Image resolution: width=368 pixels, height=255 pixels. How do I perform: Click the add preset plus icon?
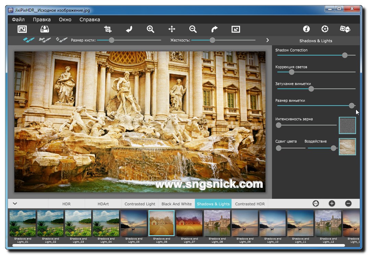click(x=332, y=203)
